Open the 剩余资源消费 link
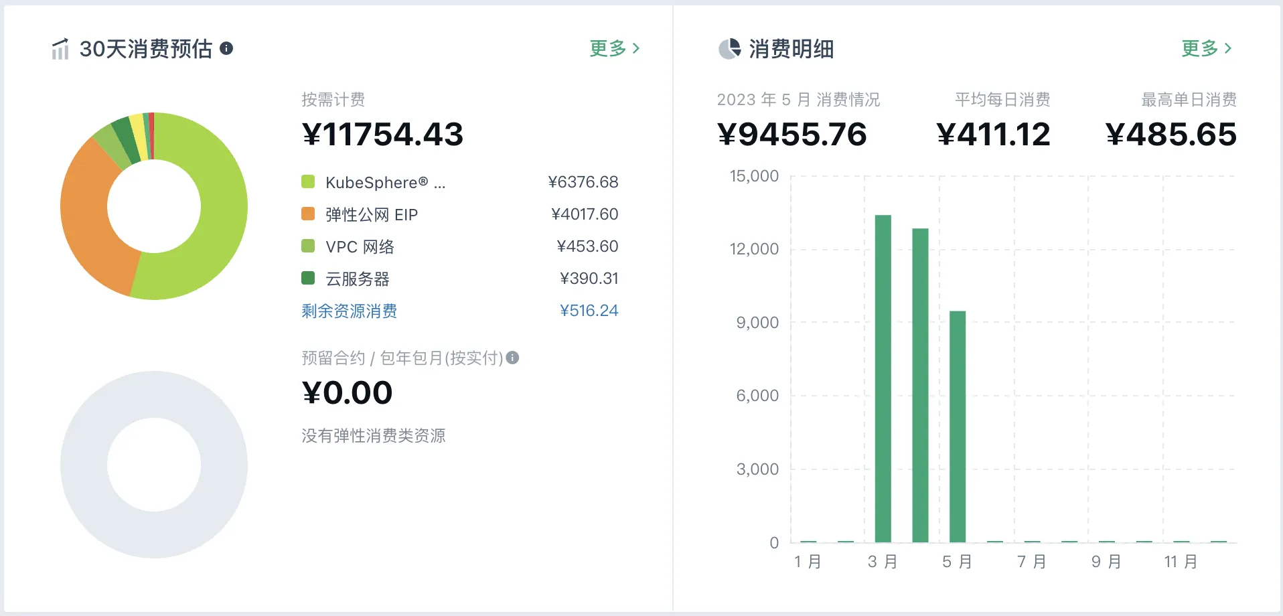 [x=349, y=311]
